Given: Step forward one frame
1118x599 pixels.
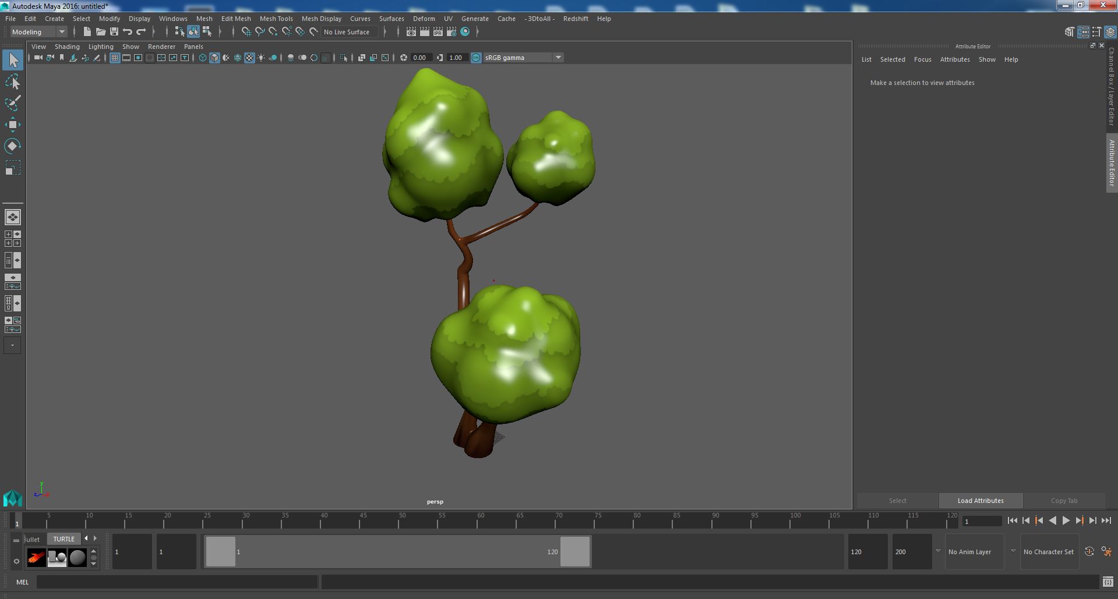Looking at the screenshot, I should pos(1092,521).
